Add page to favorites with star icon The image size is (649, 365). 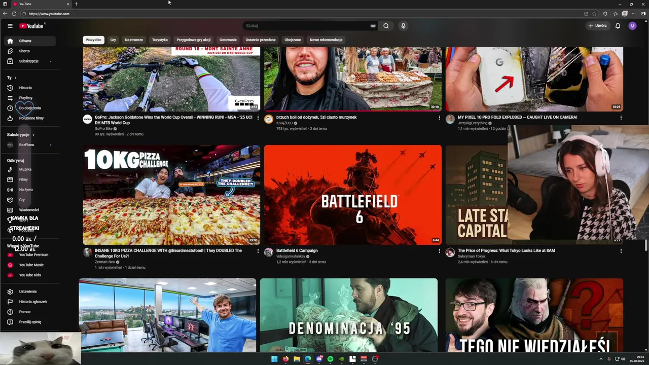point(594,14)
